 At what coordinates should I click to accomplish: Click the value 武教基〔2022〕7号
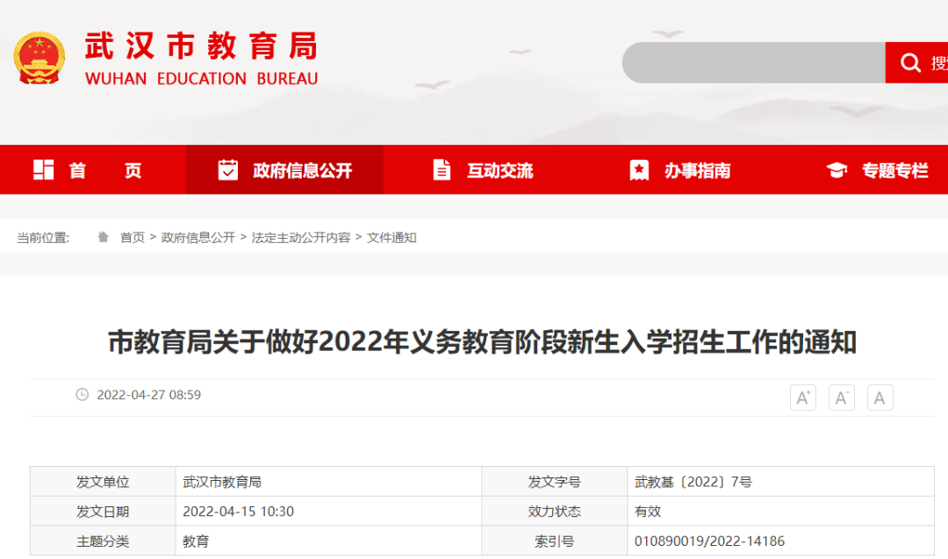tap(693, 482)
